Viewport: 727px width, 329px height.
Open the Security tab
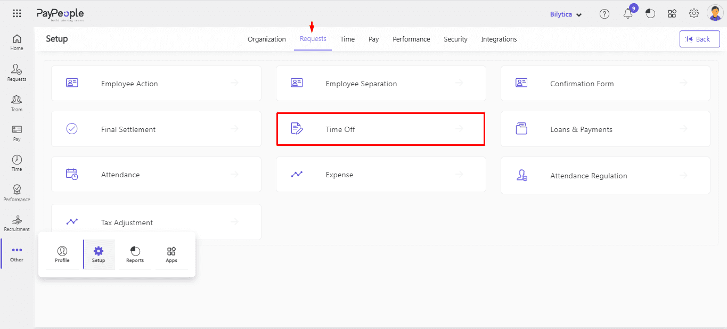click(455, 39)
